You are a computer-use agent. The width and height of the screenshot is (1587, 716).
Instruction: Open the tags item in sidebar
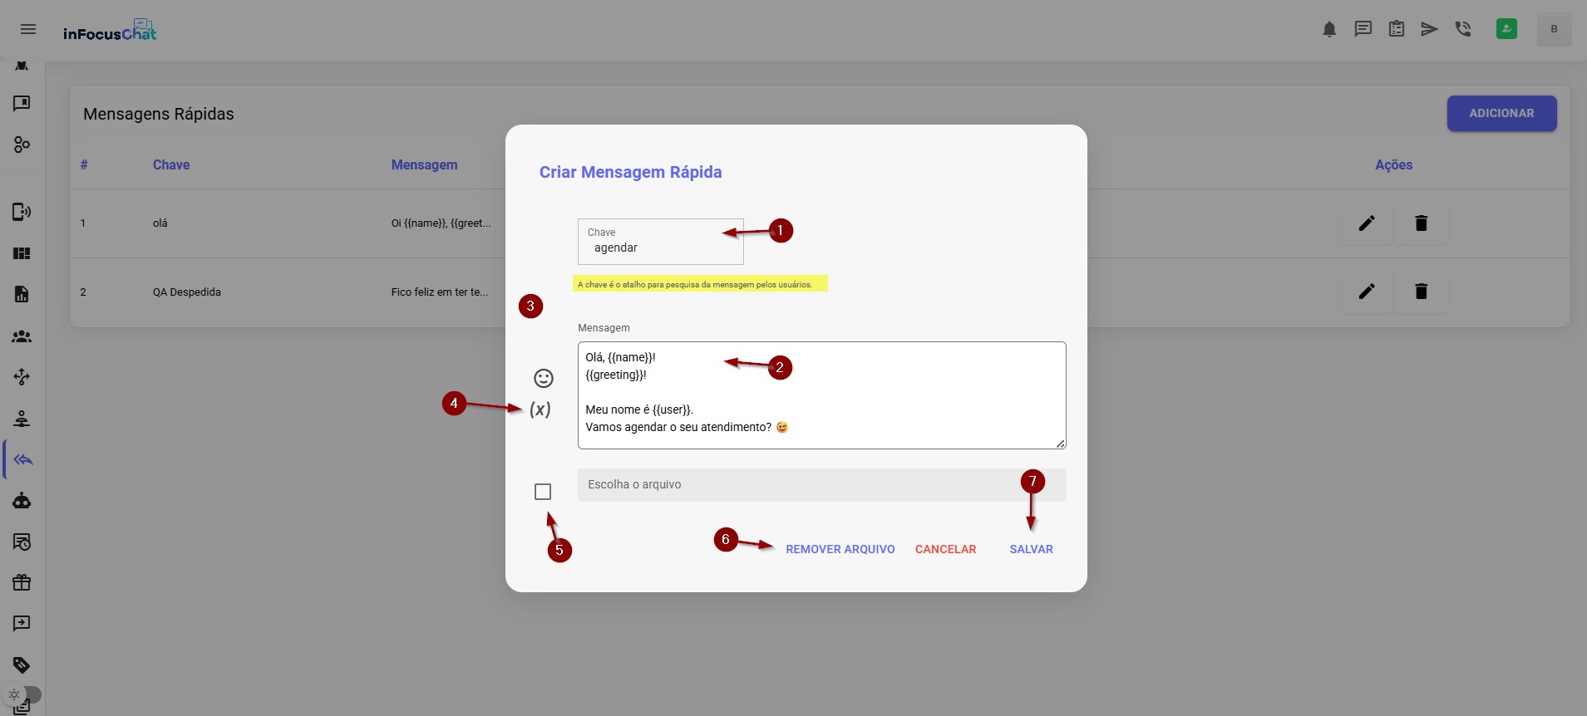click(22, 665)
